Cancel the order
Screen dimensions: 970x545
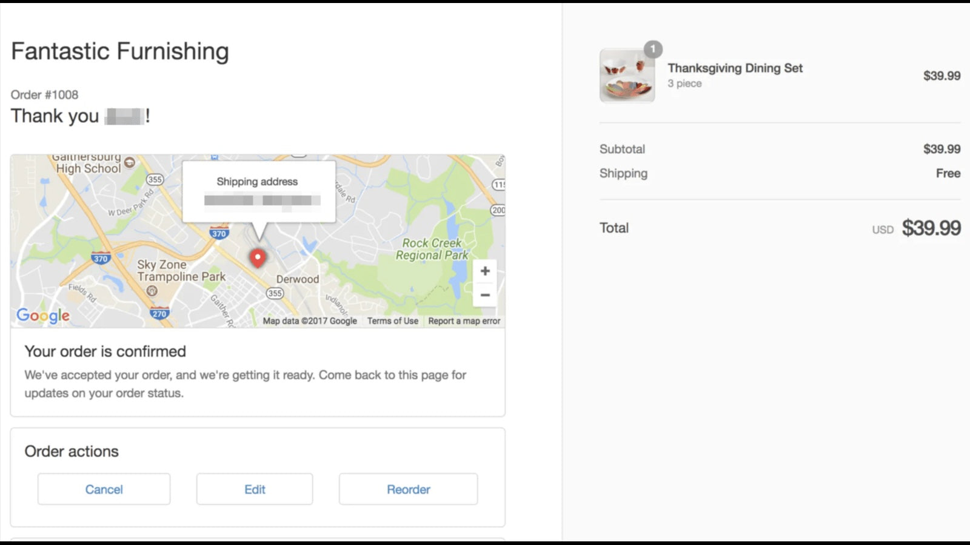click(x=104, y=489)
